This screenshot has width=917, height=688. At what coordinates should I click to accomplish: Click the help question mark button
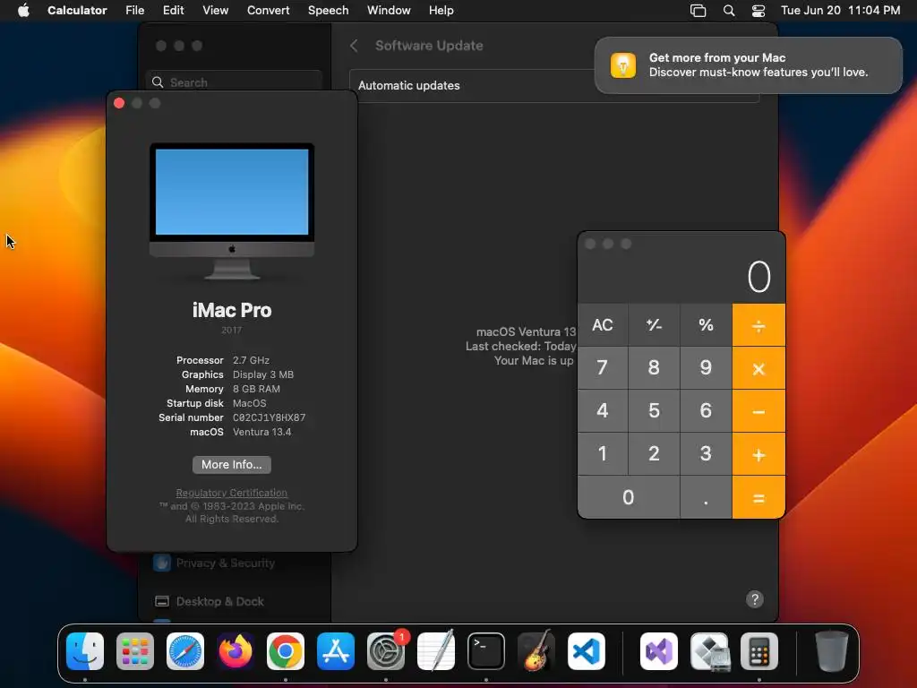[754, 599]
